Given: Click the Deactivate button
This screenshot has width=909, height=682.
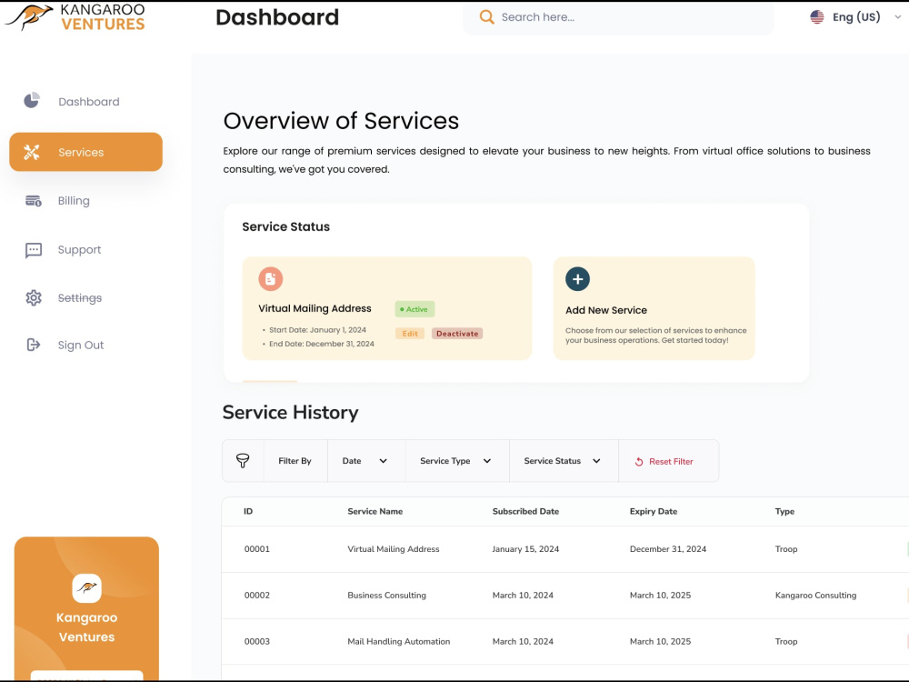Looking at the screenshot, I should [x=457, y=334].
